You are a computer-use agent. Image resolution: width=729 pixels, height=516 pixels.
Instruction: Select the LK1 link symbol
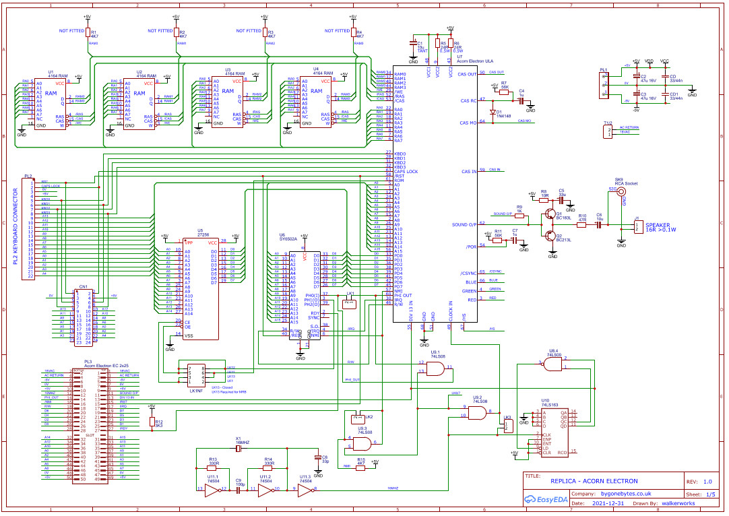[349, 304]
